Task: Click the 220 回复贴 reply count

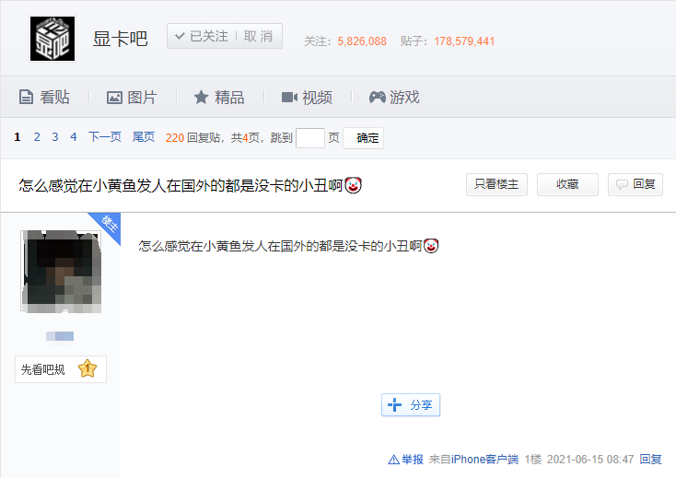Action: point(192,137)
